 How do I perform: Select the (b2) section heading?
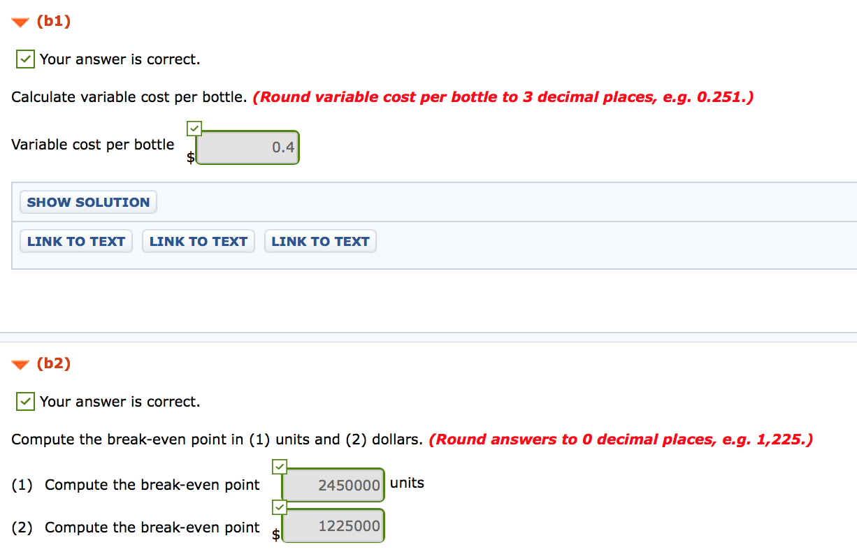(53, 363)
